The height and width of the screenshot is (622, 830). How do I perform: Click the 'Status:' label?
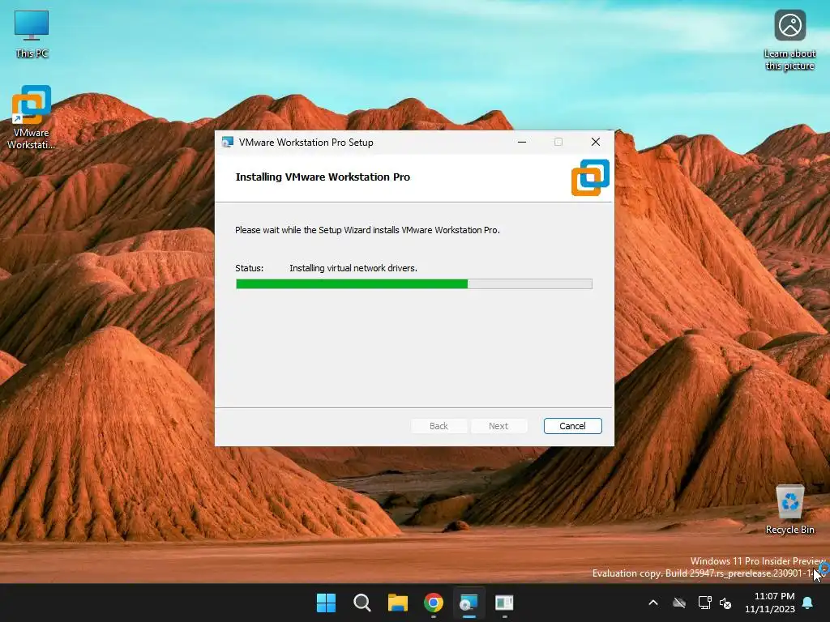250,268
